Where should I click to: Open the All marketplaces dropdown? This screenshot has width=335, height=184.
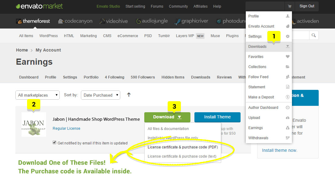click(38, 95)
